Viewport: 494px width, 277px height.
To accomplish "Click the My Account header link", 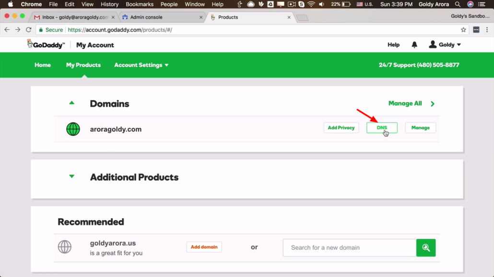I will coord(95,45).
